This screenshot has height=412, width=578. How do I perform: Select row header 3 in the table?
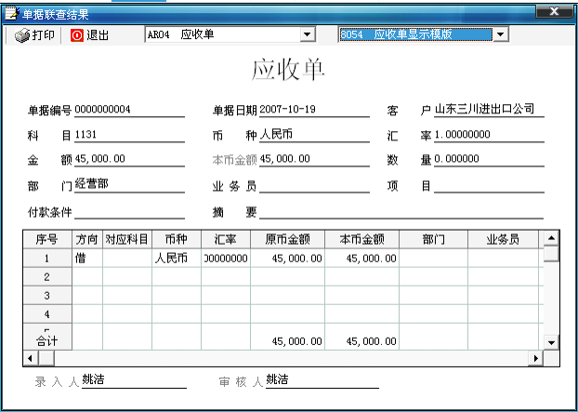click(47, 296)
